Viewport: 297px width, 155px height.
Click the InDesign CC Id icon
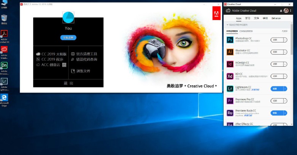click(x=230, y=64)
